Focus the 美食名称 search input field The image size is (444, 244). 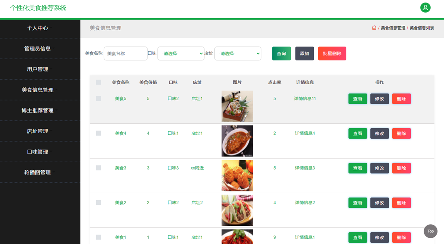pos(125,53)
